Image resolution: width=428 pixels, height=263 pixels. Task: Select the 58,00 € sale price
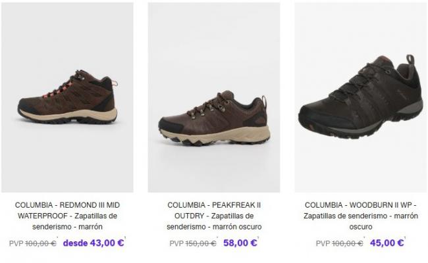(x=240, y=243)
